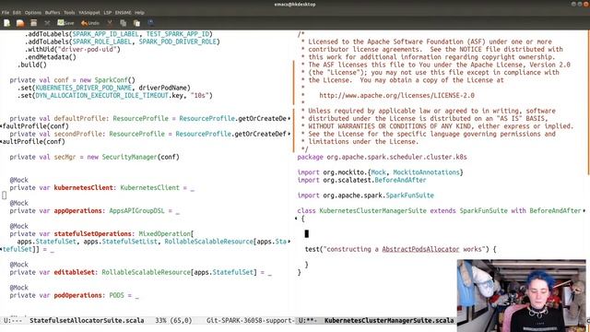Click the variable name appOperations
590x332 pixels.
[x=77, y=211]
